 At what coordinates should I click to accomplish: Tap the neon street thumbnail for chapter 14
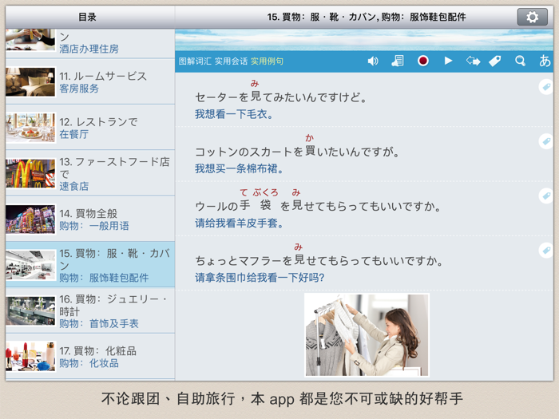point(30,219)
